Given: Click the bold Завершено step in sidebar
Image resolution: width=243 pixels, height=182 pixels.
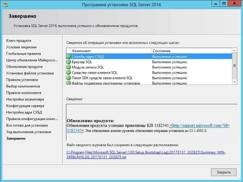Looking at the screenshot, I should point(16,138).
